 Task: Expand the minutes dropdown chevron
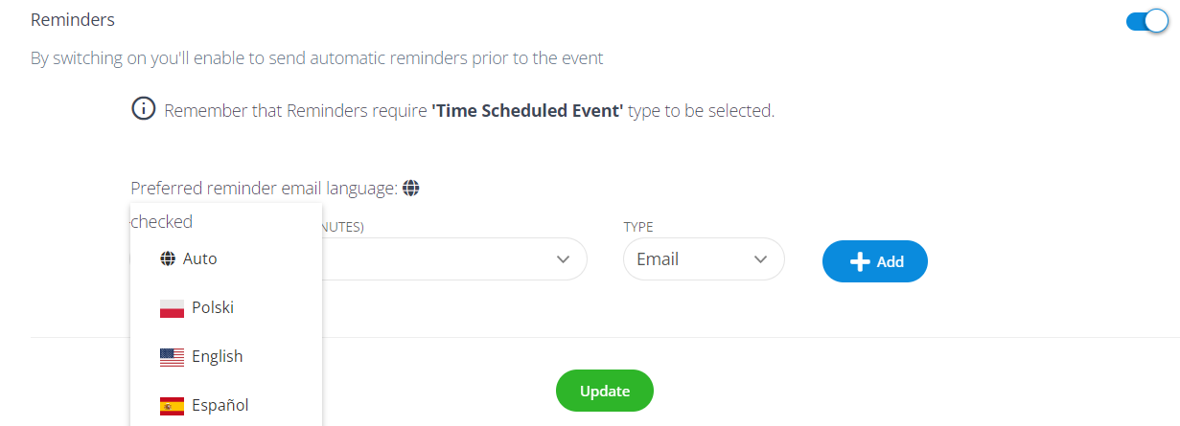563,259
